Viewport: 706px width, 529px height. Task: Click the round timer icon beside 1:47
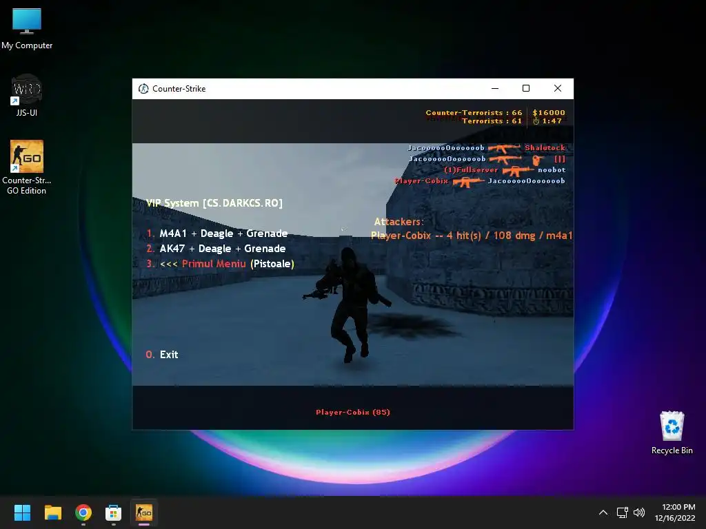pos(536,121)
